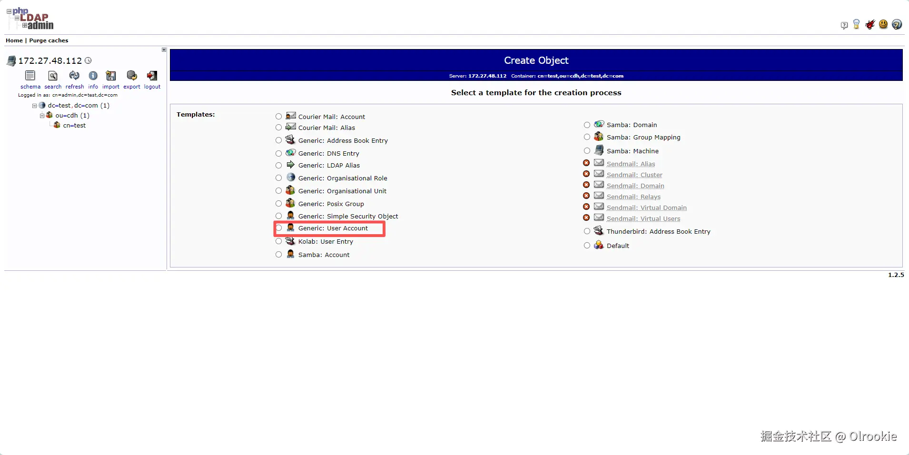The width and height of the screenshot is (909, 455).
Task: Open the cn=test entry in the tree
Action: point(74,126)
